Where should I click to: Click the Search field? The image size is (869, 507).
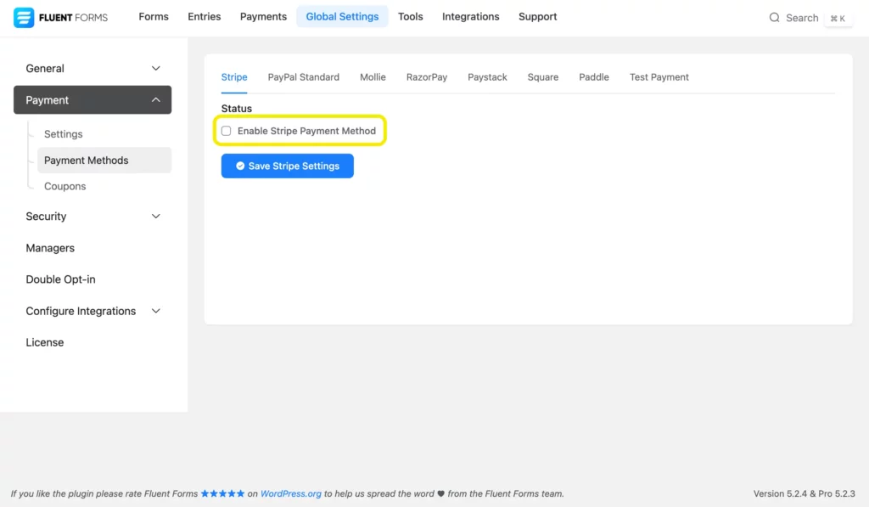click(802, 18)
